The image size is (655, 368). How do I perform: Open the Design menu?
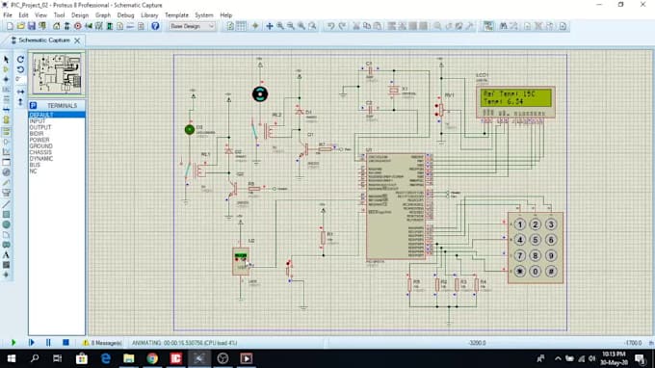click(79, 15)
